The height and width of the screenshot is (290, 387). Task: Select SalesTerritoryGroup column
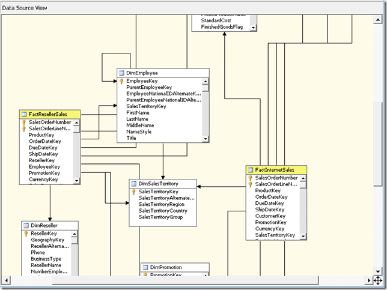pyautogui.click(x=160, y=217)
